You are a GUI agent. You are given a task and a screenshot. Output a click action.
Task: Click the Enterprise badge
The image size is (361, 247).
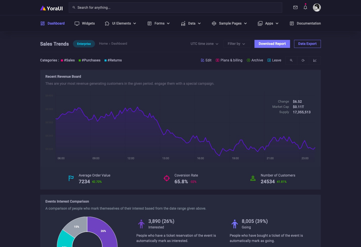84,44
